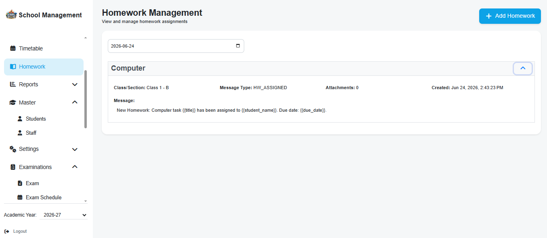Click the Exam document icon
This screenshot has width=547, height=238.
tap(20, 183)
